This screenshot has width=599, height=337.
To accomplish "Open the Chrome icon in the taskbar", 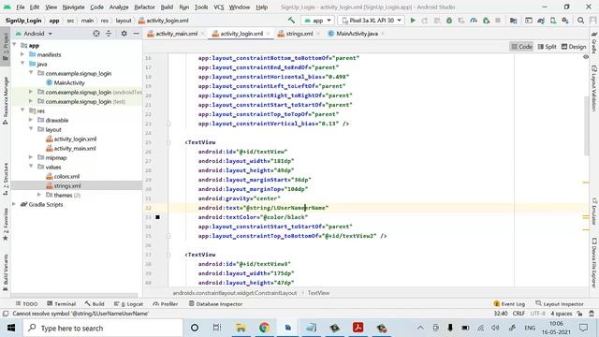I will [x=264, y=328].
